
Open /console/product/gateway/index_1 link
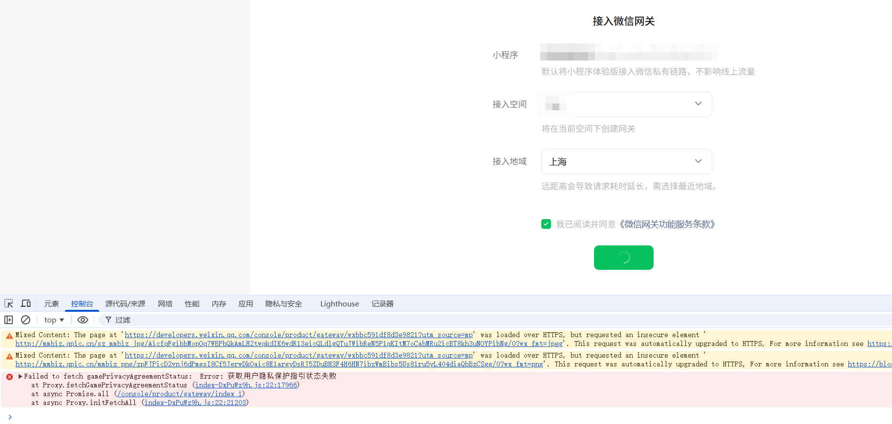click(x=180, y=394)
